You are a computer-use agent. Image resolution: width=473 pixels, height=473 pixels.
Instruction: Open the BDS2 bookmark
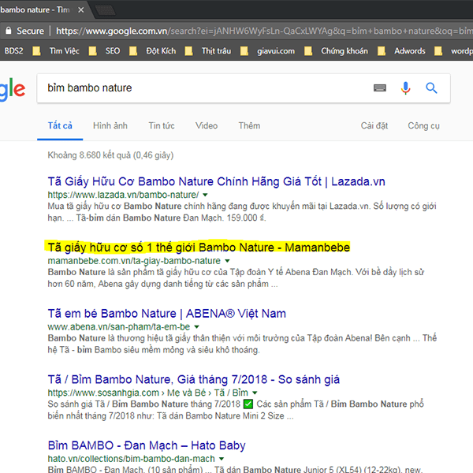click(13, 50)
